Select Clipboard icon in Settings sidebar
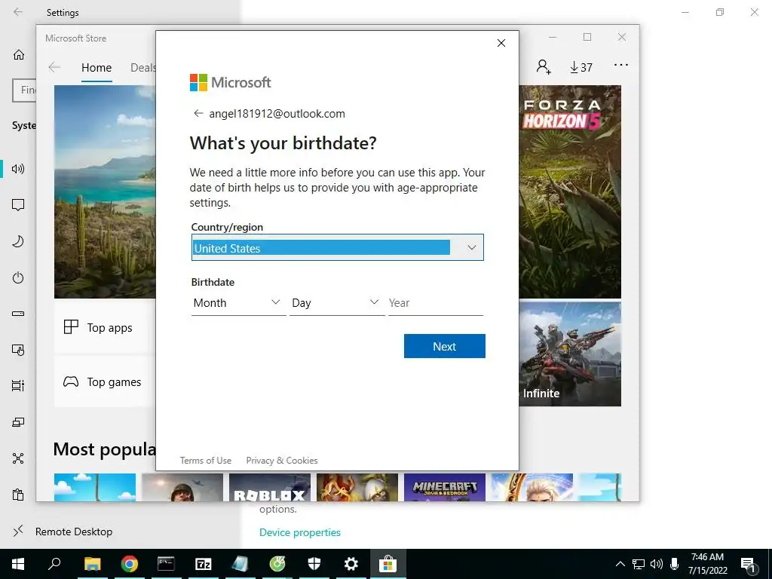 (x=18, y=495)
